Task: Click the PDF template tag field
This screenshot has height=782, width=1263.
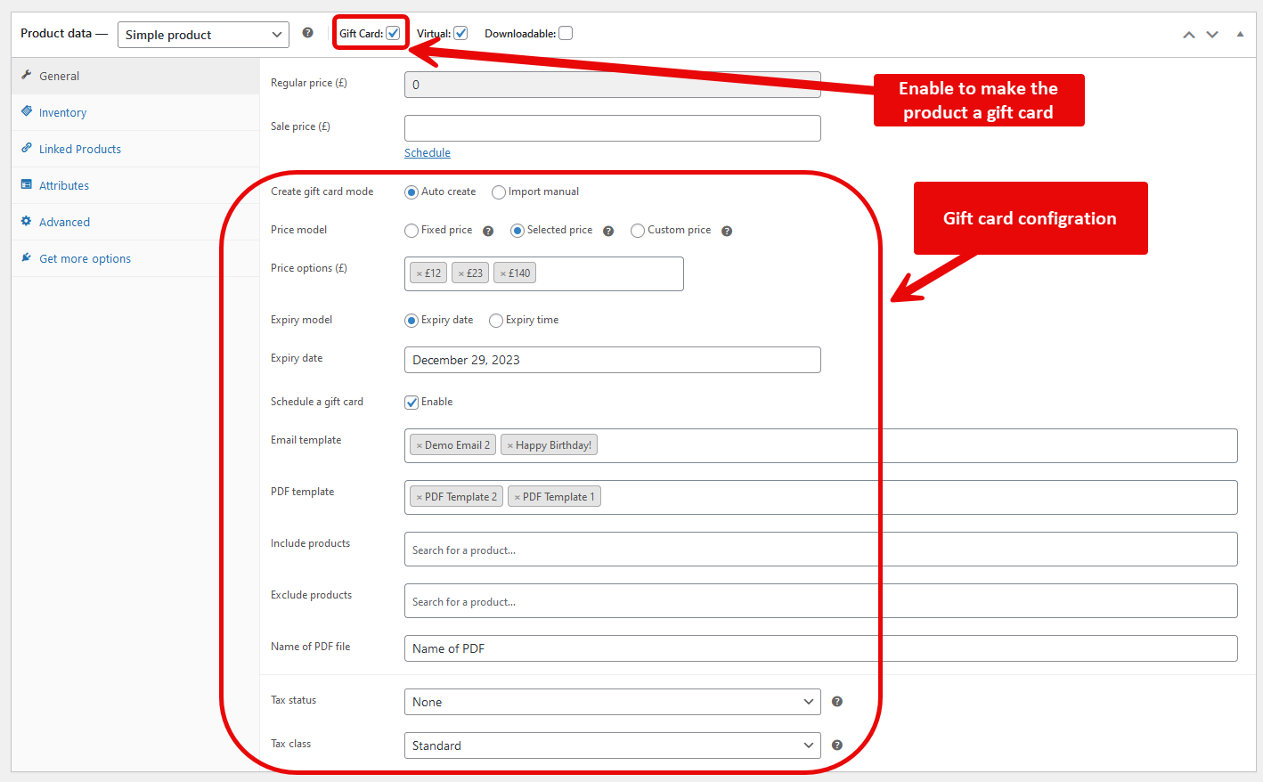Action: click(x=821, y=497)
